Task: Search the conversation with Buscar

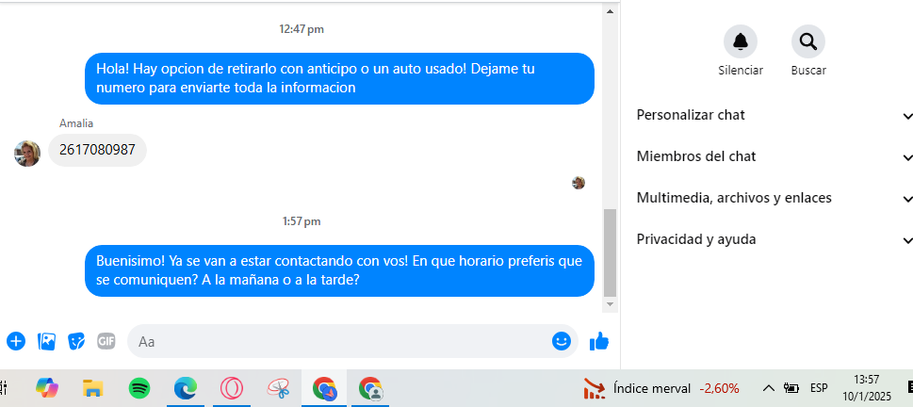Action: coord(808,41)
